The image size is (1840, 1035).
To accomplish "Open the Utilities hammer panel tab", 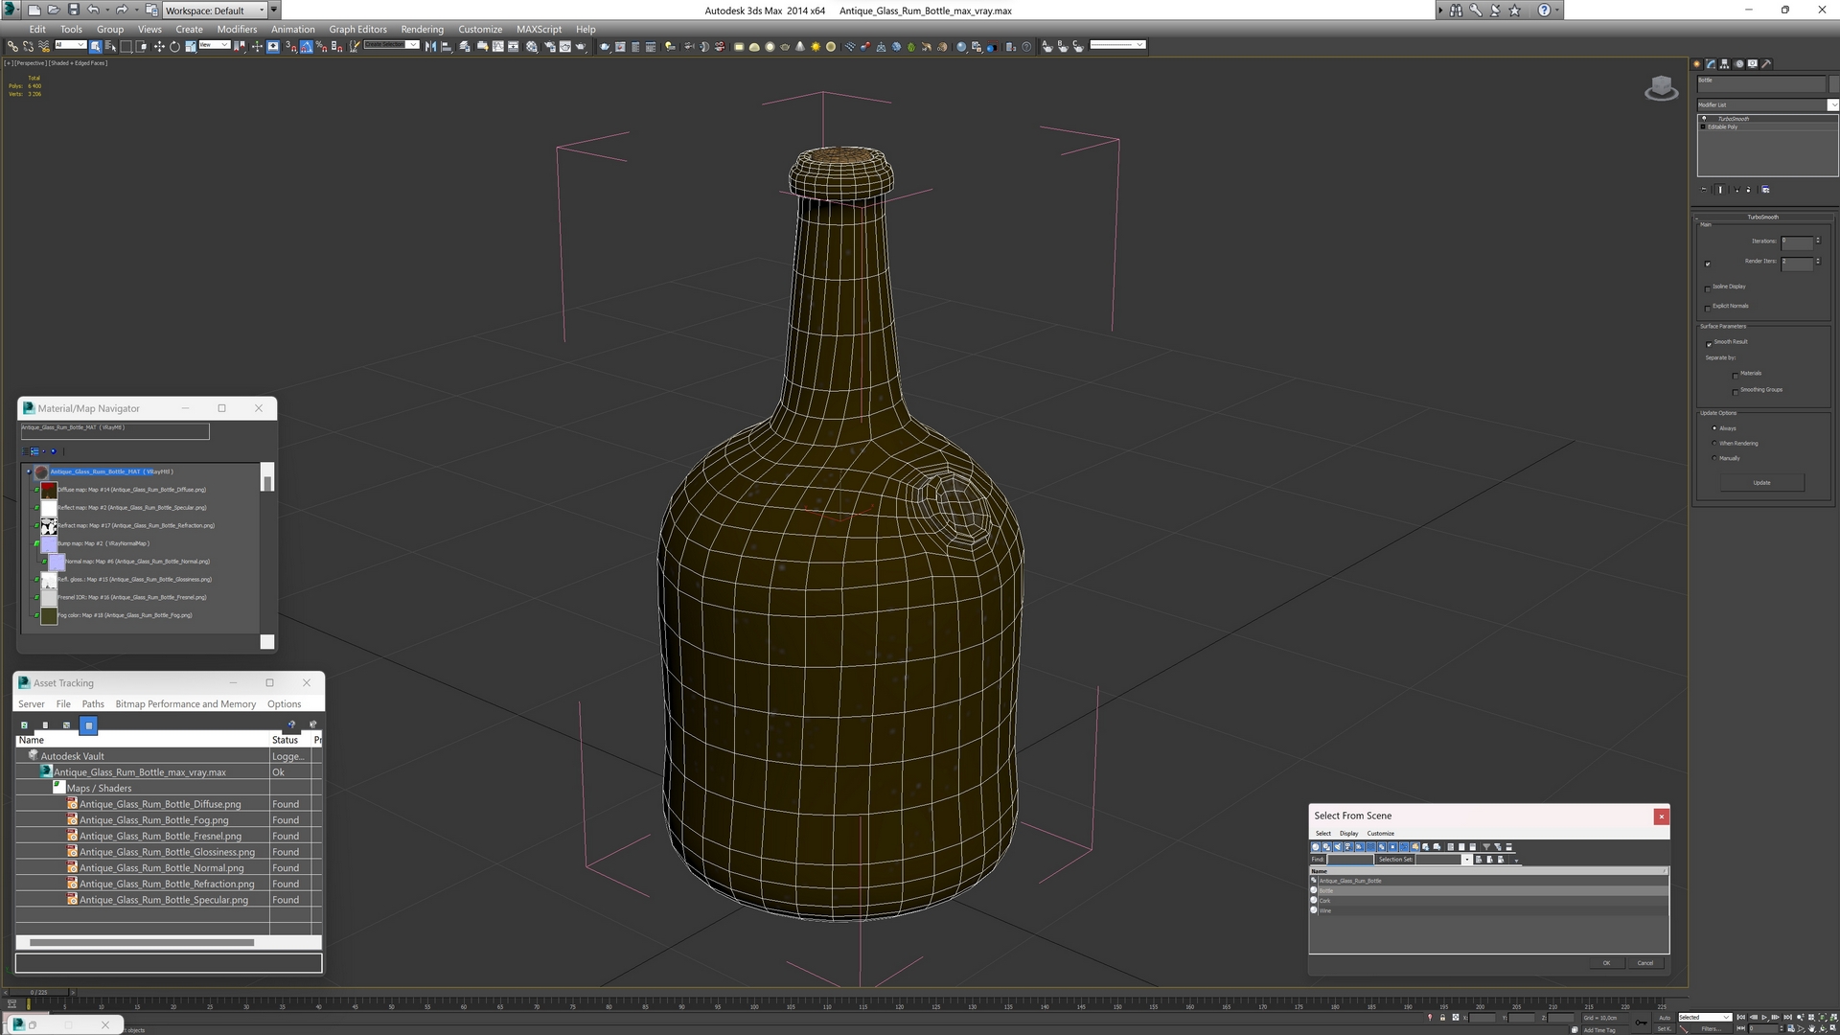I will click(x=1766, y=64).
